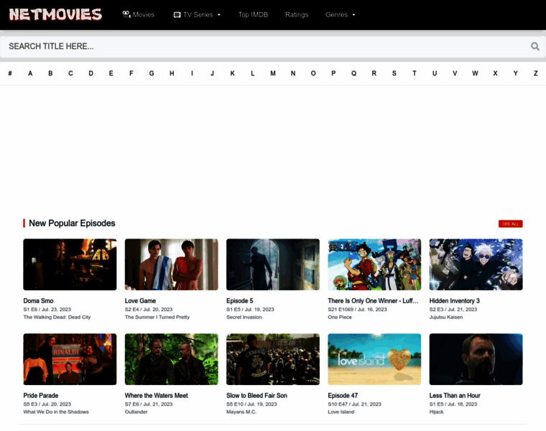The width and height of the screenshot is (546, 431).
Task: Open the Jujutsu Kaisen episode thumbnail
Action: (x=476, y=264)
